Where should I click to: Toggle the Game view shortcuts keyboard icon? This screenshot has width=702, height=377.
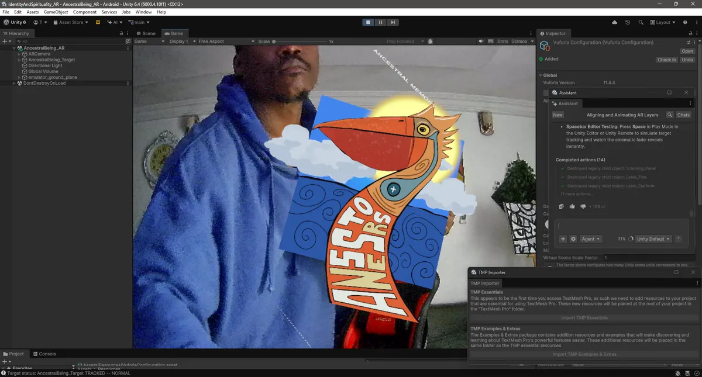490,41
